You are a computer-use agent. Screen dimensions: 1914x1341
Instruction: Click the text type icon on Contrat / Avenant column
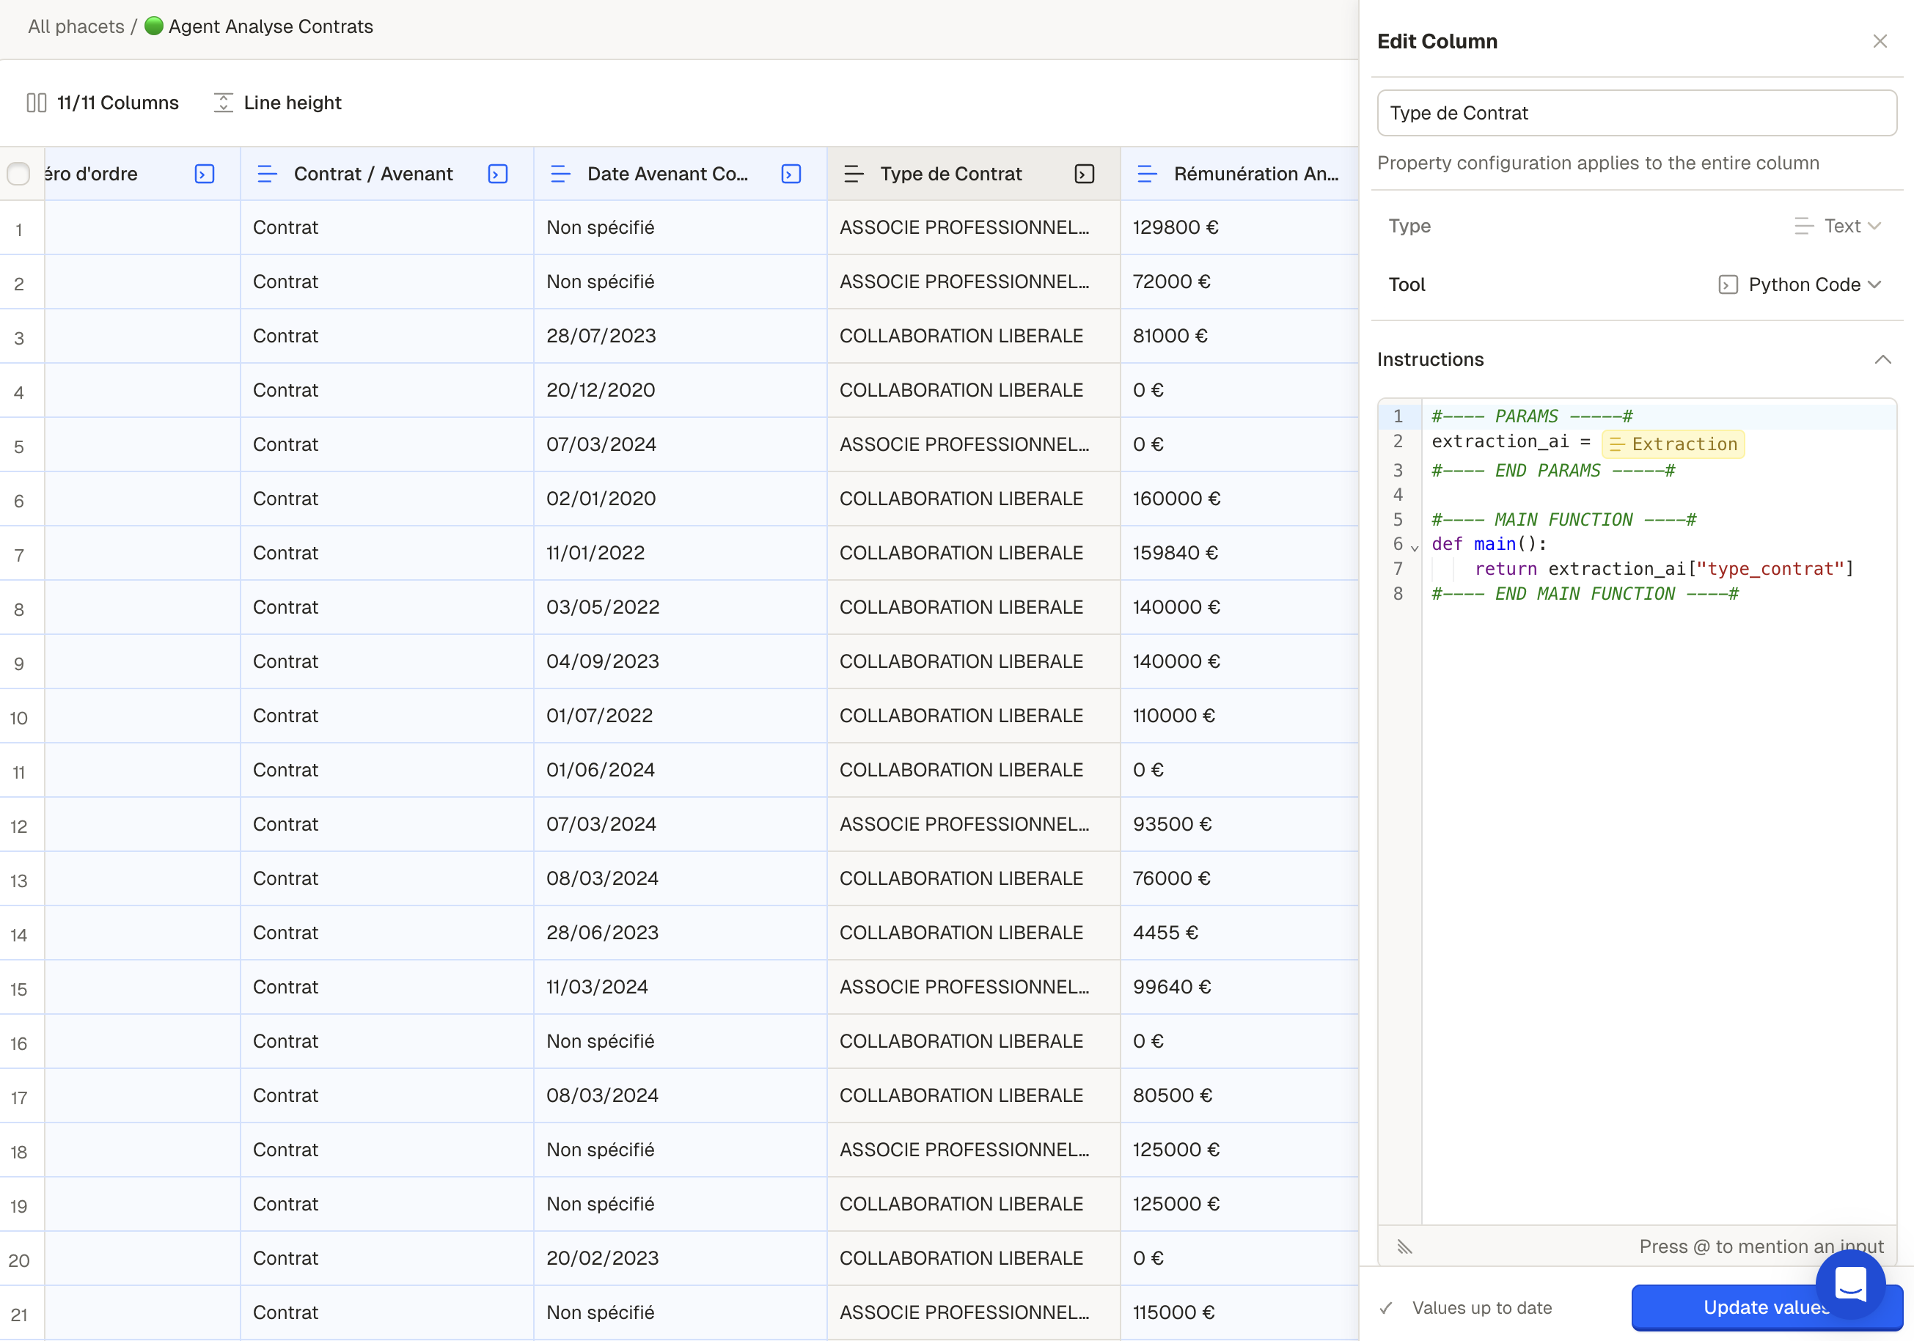pos(267,173)
